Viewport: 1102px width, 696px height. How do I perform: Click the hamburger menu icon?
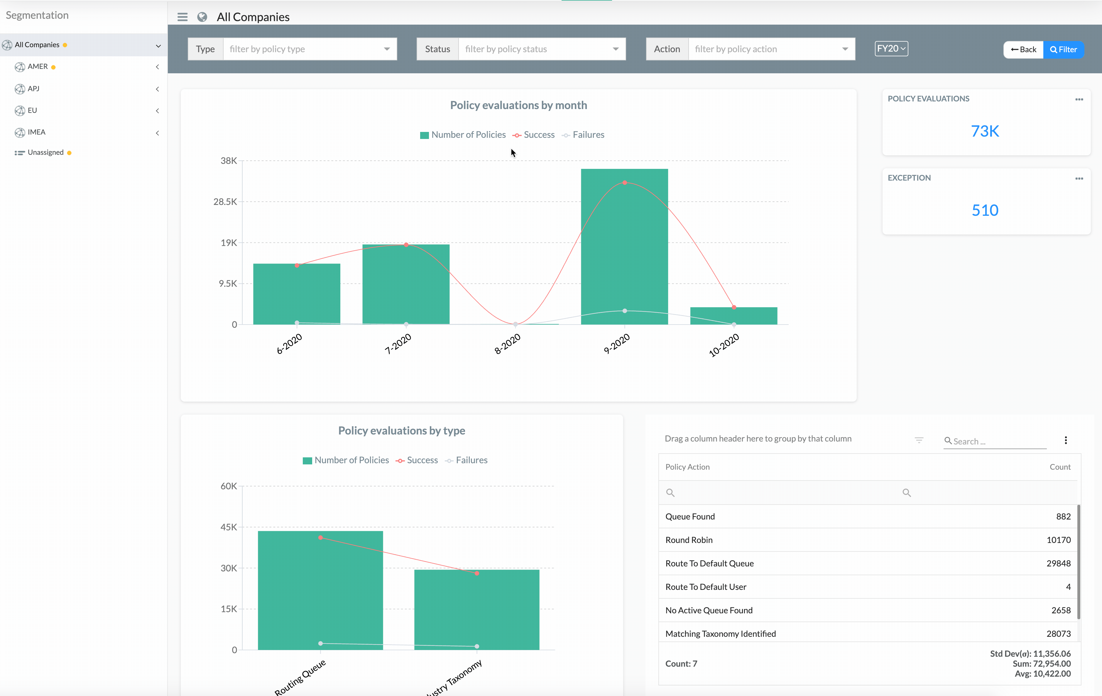pyautogui.click(x=182, y=17)
